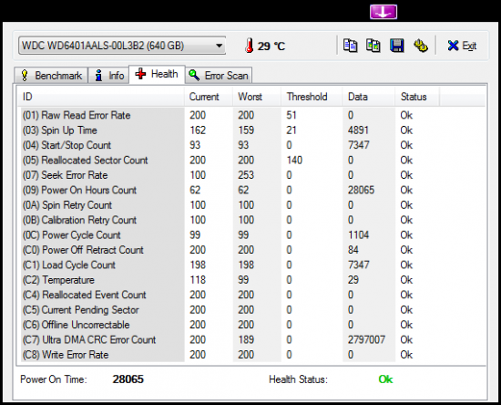The image size is (501, 405).
Task: Click the purple download arrow icon
Action: [x=383, y=12]
